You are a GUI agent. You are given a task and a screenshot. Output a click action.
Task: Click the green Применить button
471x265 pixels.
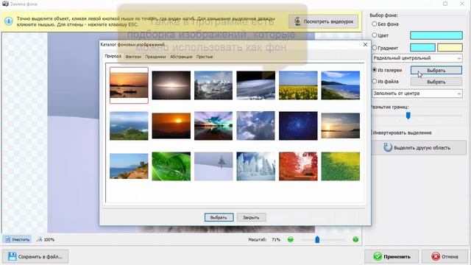pyautogui.click(x=392, y=257)
